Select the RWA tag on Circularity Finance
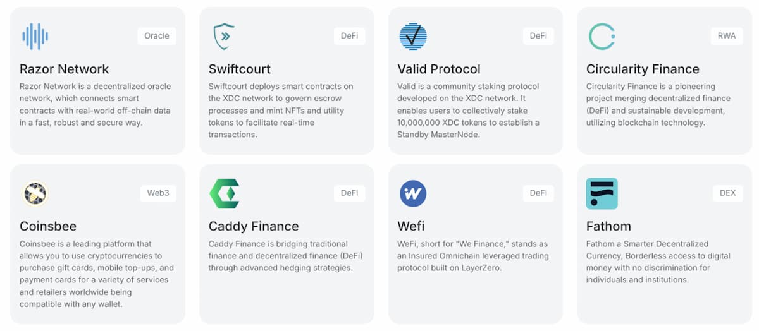759x331 pixels. coord(727,36)
